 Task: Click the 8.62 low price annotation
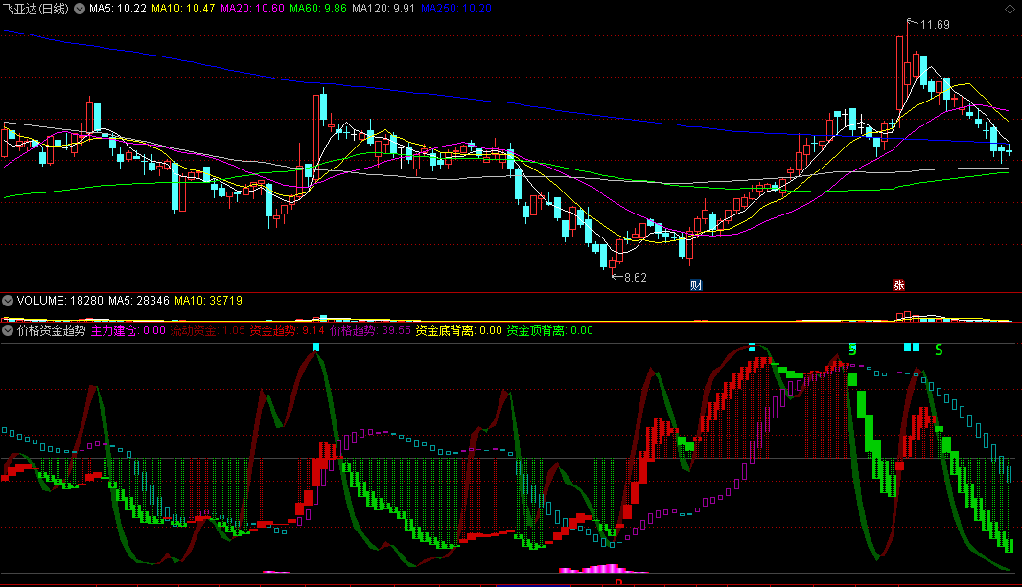point(636,278)
